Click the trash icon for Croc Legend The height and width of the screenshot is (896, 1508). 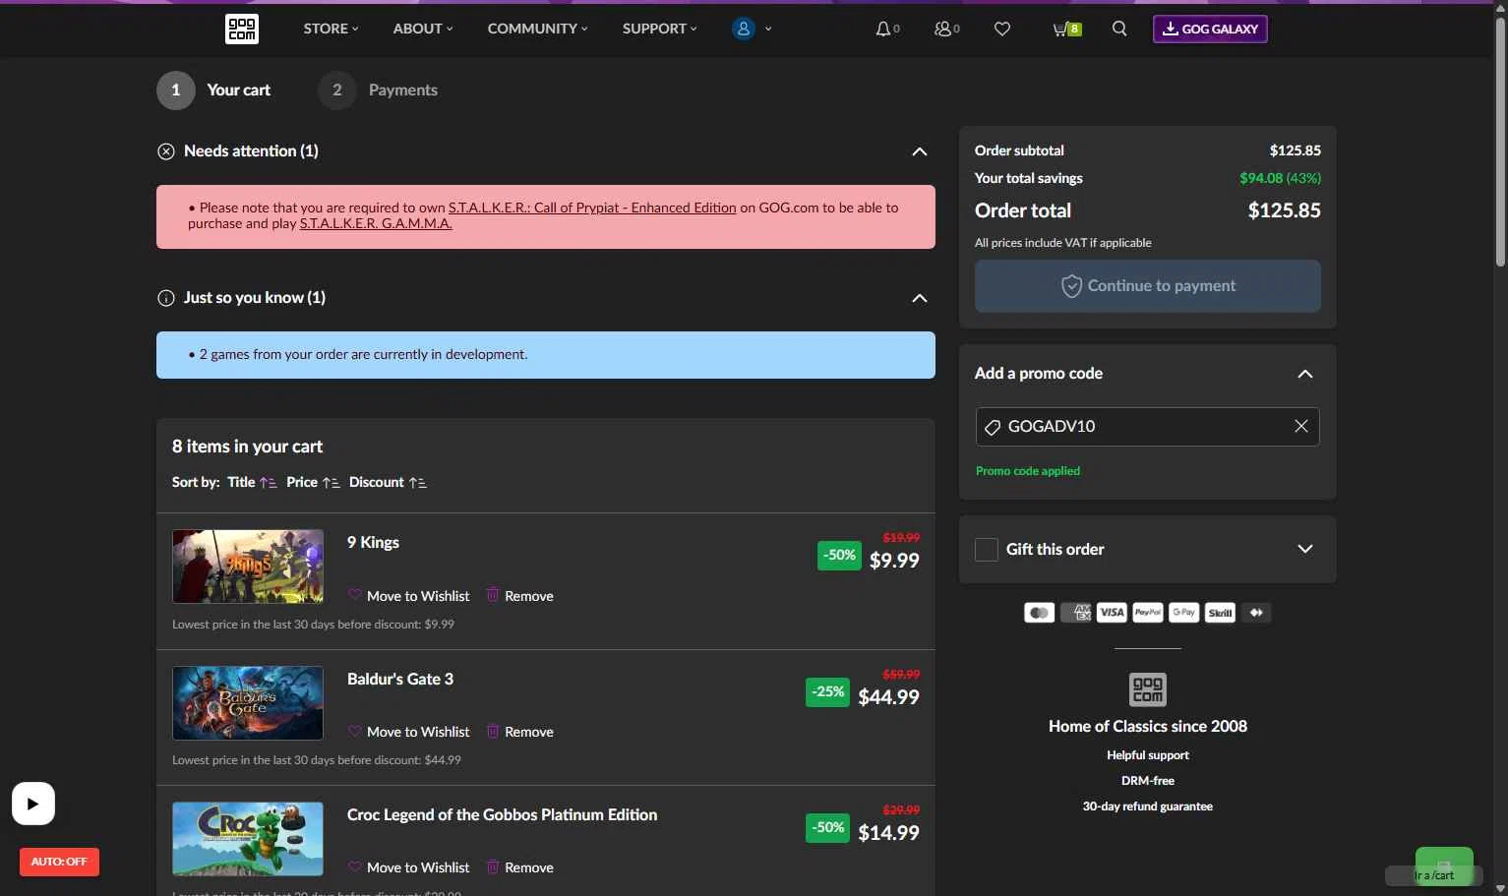click(x=493, y=866)
